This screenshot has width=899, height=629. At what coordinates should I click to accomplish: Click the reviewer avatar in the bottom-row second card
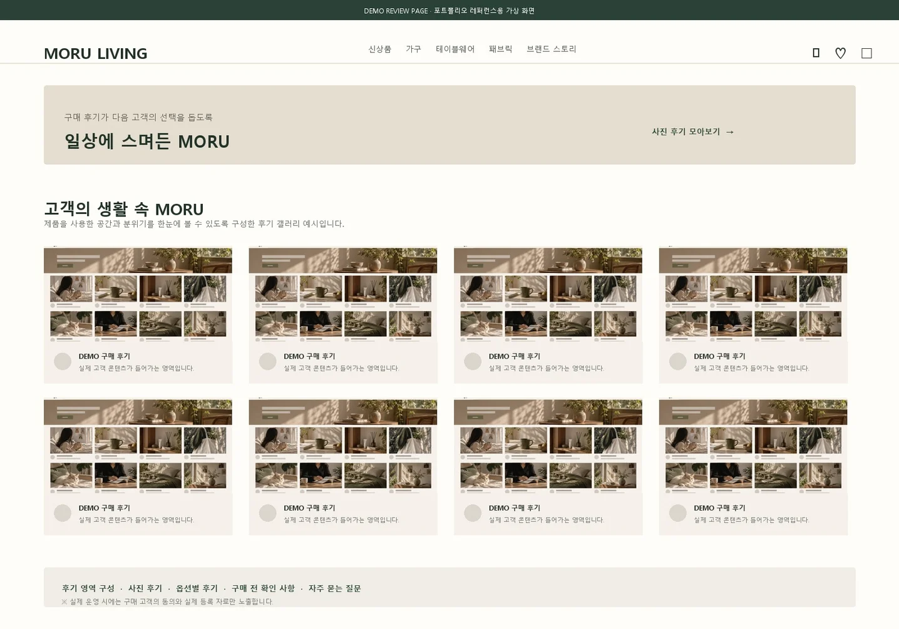[268, 513]
